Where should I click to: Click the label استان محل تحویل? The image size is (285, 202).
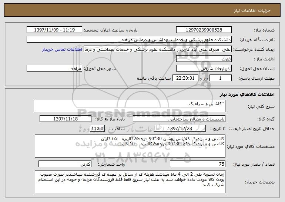(x=257, y=69)
